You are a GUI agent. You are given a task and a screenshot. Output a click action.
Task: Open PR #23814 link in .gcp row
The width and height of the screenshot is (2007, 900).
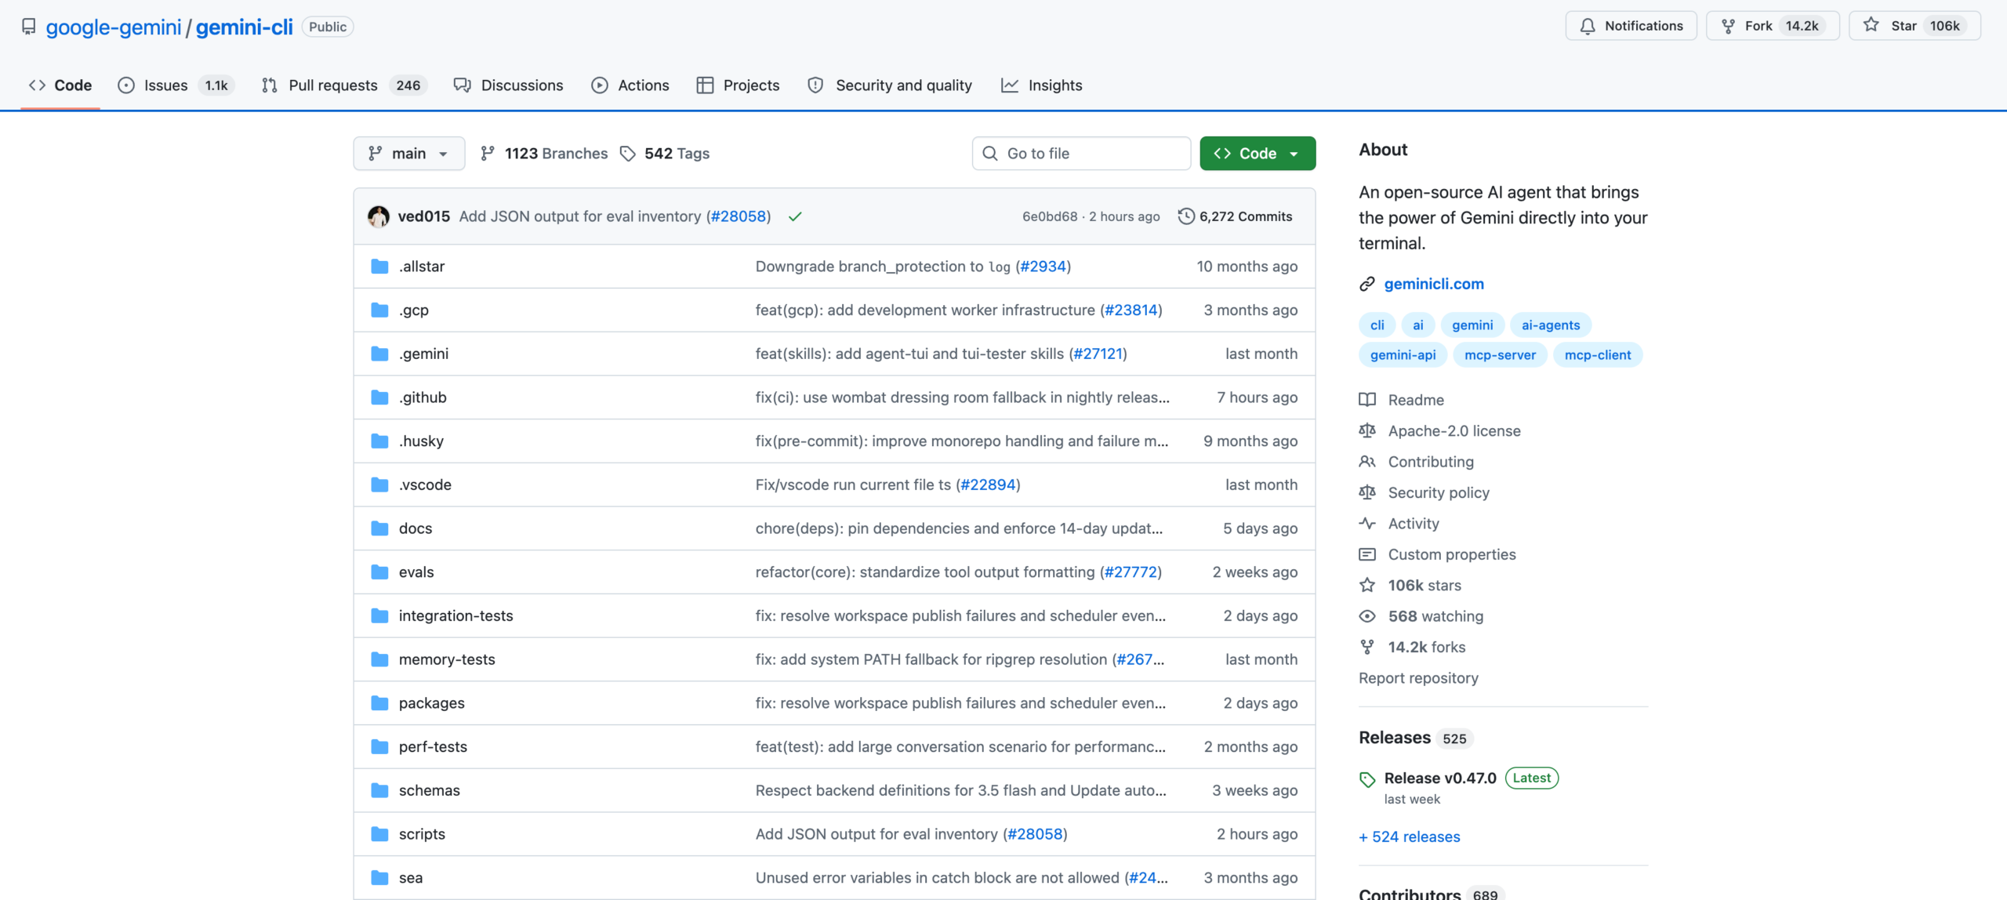(x=1131, y=310)
